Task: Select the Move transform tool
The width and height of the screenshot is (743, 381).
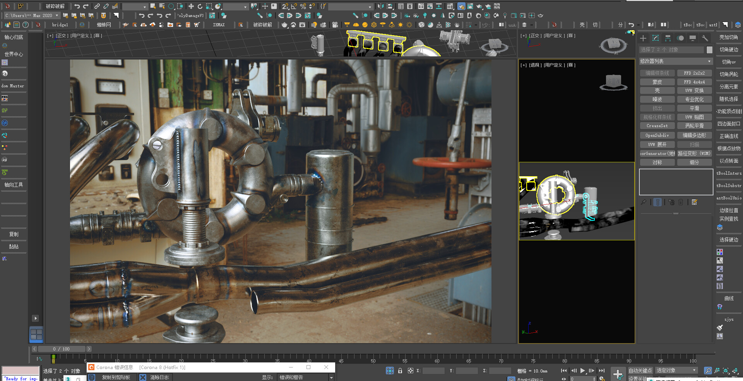Action: pyautogui.click(x=191, y=6)
